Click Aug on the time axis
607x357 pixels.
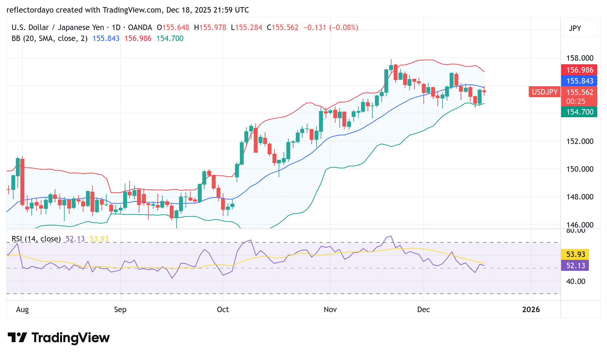22,310
